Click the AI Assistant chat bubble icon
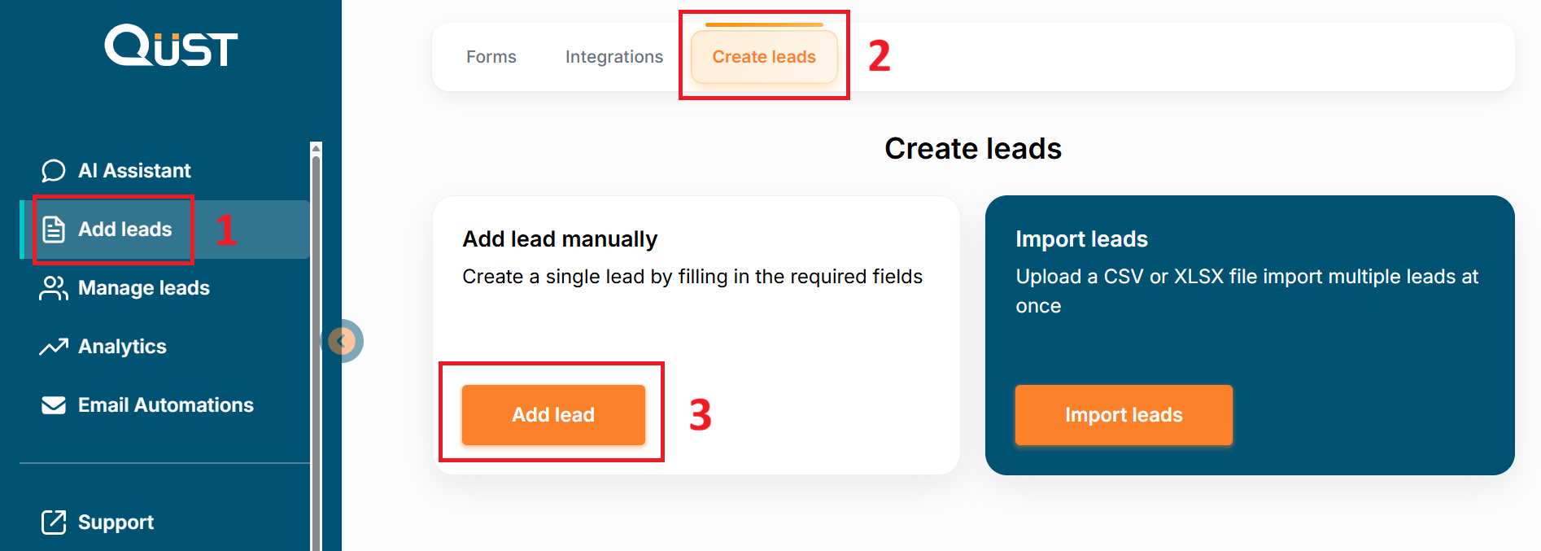Screen dimensions: 1541x551 [x=54, y=171]
